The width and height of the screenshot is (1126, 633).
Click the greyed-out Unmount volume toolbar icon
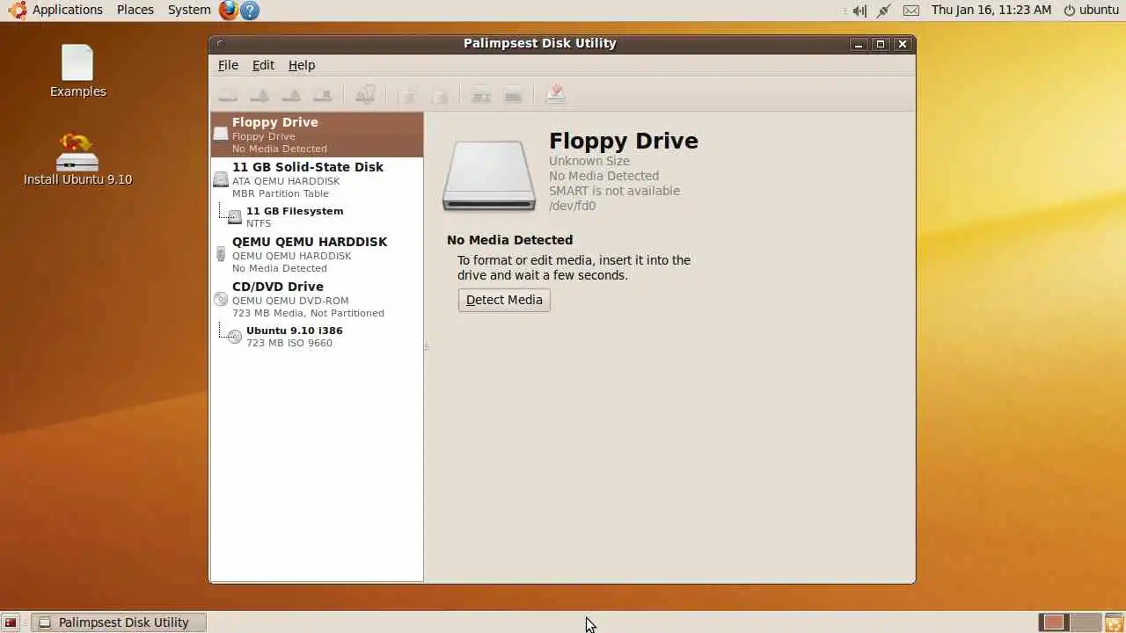[260, 94]
